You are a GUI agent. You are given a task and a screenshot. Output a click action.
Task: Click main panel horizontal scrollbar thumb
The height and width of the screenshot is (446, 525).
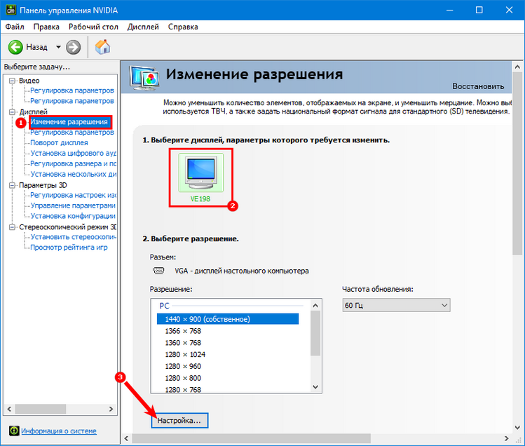pyautogui.click(x=252, y=438)
